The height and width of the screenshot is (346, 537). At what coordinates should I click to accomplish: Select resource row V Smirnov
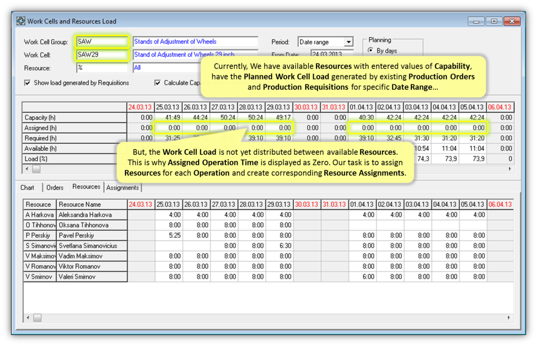pyautogui.click(x=40, y=277)
